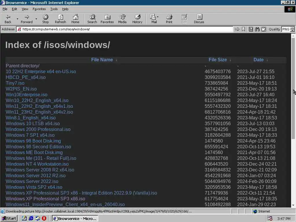Open the Back button history dropdown arrow

click(x=17, y=19)
